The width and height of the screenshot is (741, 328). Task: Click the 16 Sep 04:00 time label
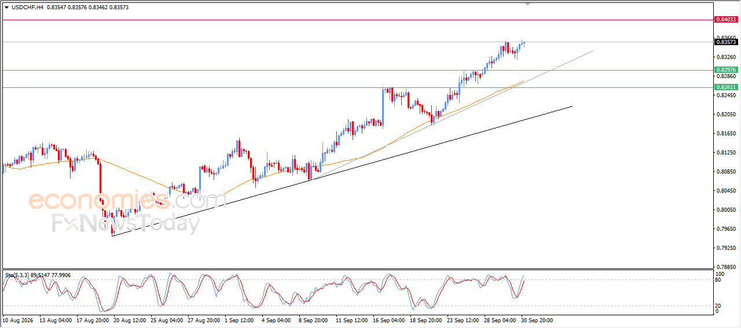coord(390,319)
